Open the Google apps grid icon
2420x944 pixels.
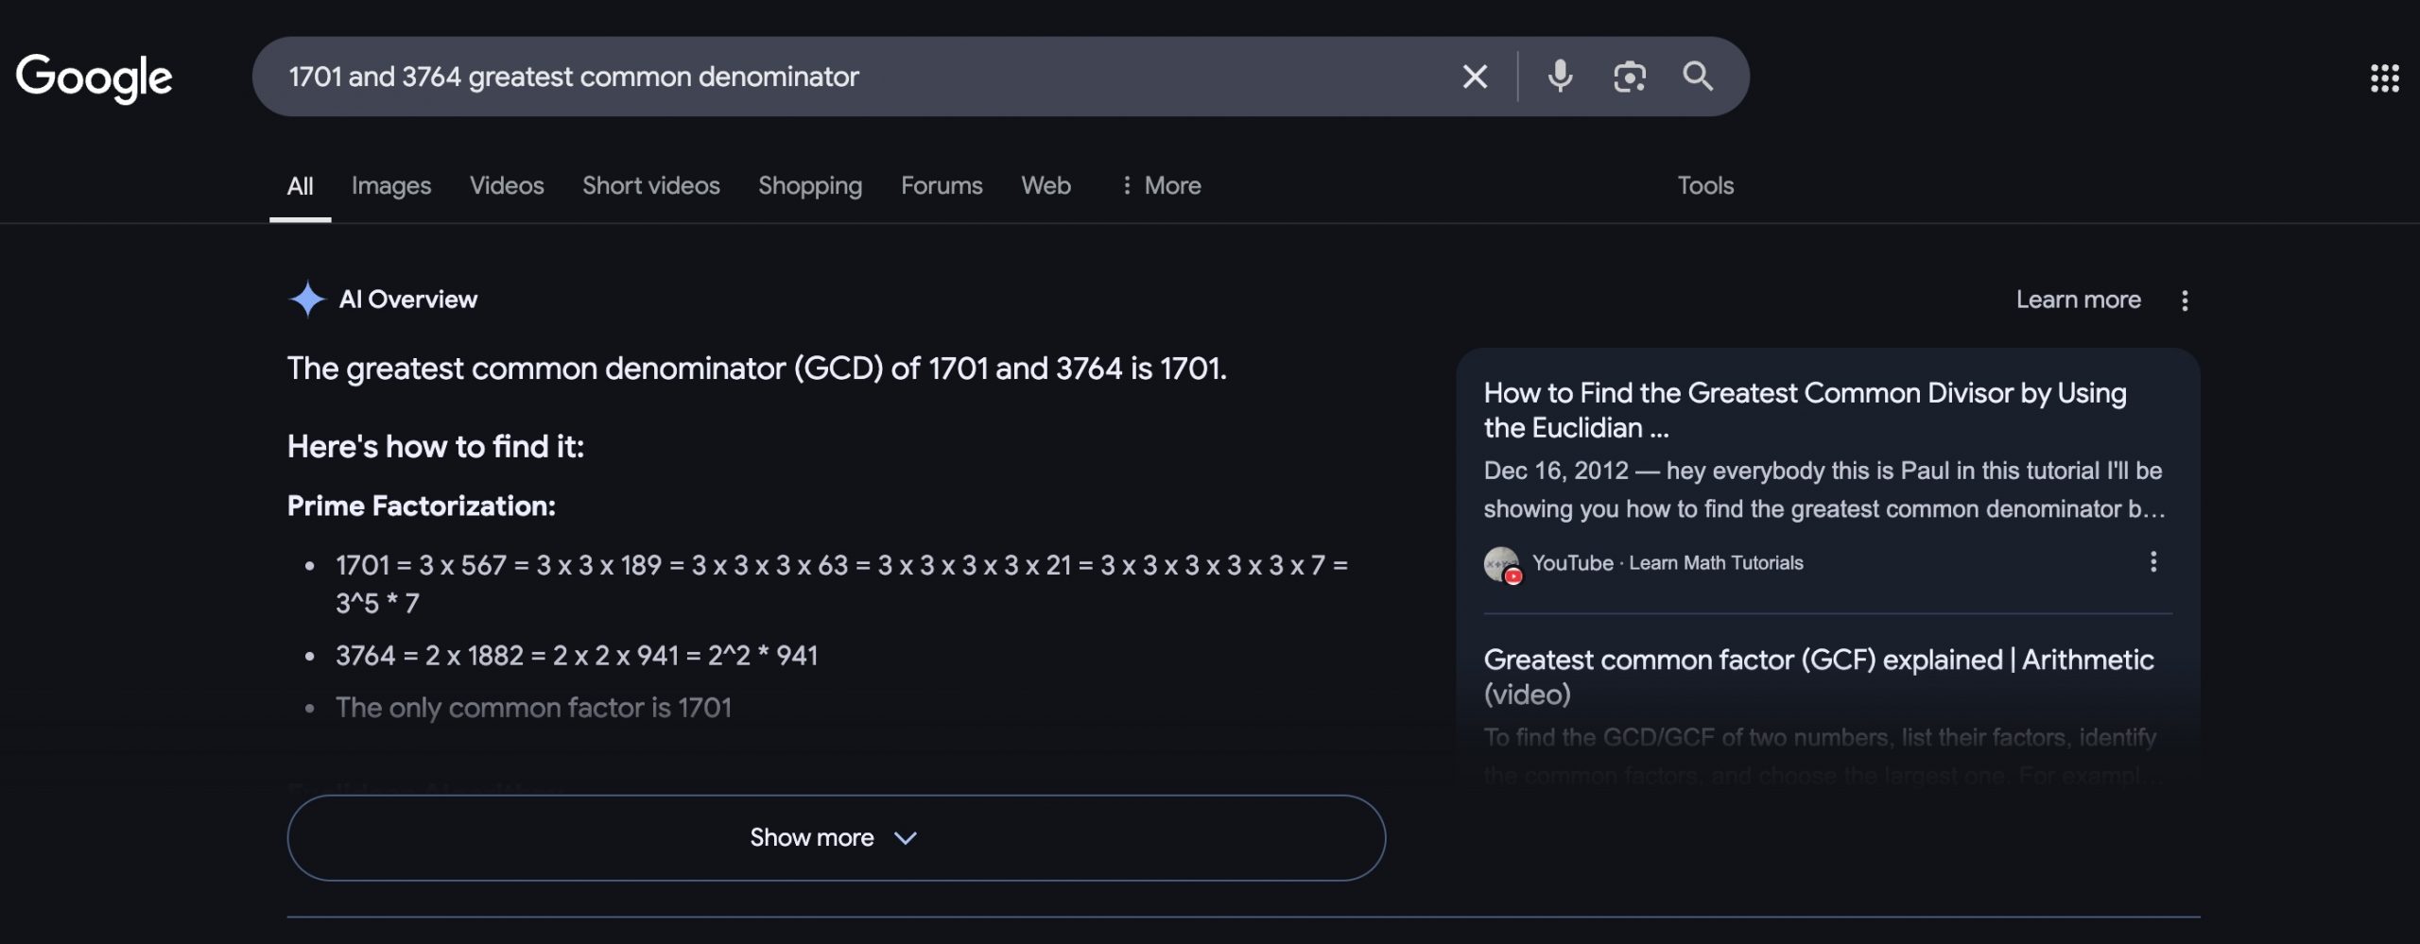click(x=2384, y=78)
